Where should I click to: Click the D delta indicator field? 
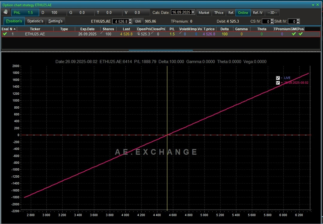53,13
